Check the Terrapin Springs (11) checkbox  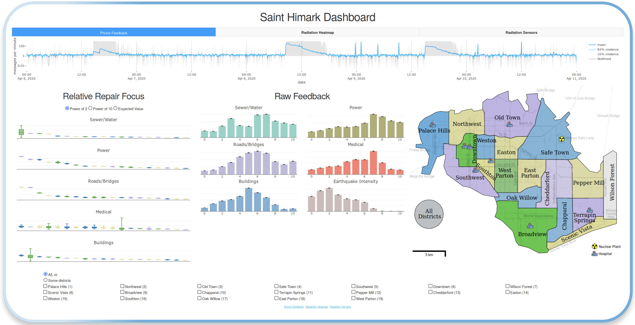coord(276,292)
